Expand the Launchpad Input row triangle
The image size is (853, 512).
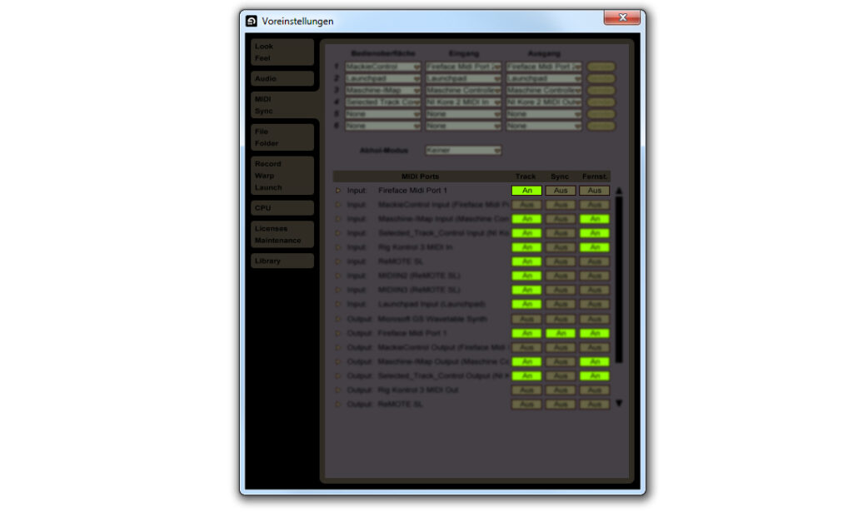338,305
